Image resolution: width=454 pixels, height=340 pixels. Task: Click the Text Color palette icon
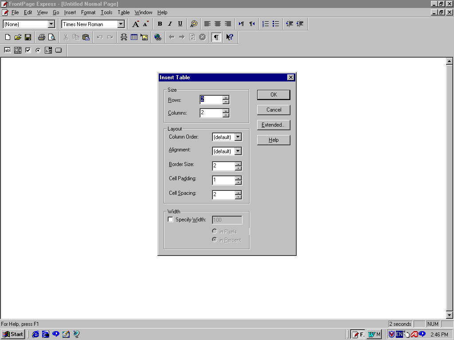tap(193, 24)
